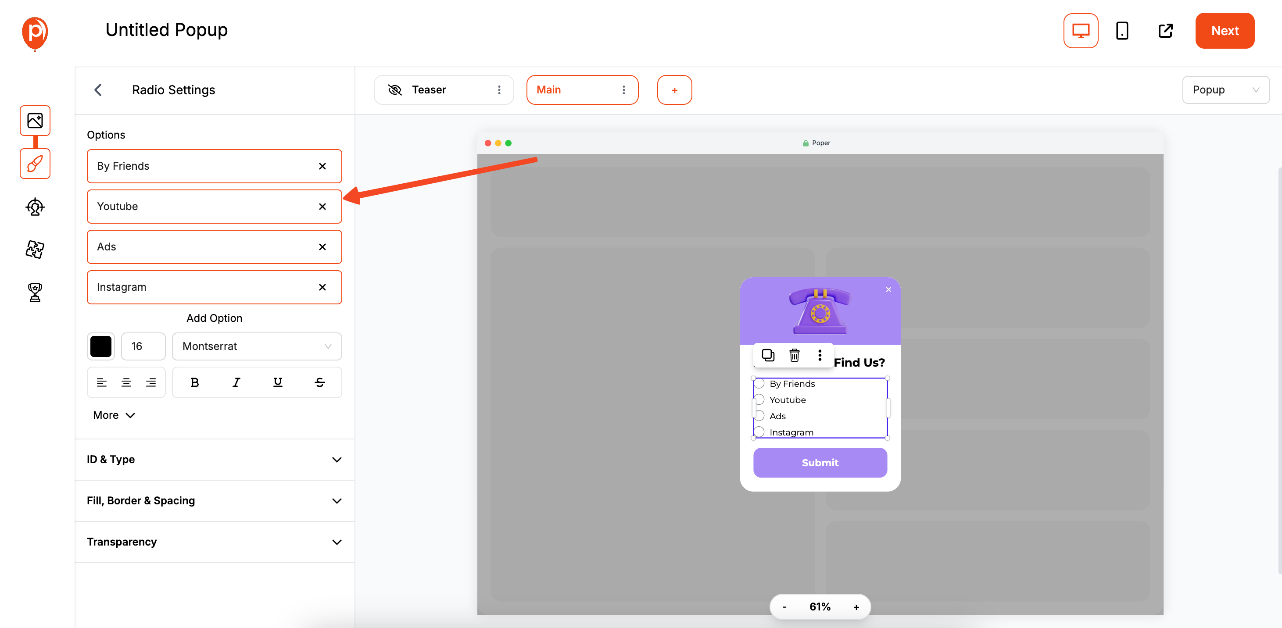Screen dimensions: 1282x628
Task: Click the 61% zoom level
Action: [x=820, y=607]
